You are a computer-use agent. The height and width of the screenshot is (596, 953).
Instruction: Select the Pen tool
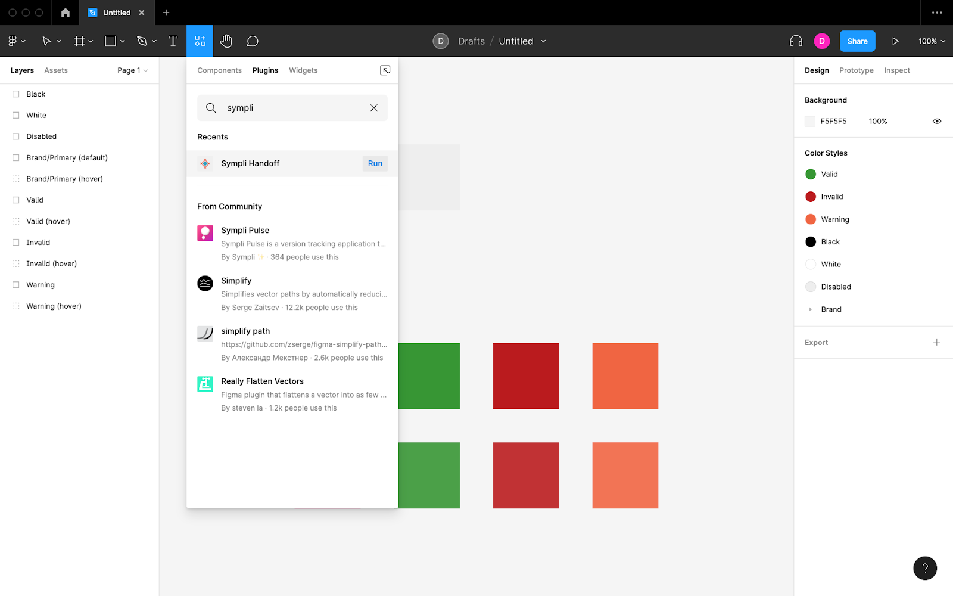click(x=142, y=41)
